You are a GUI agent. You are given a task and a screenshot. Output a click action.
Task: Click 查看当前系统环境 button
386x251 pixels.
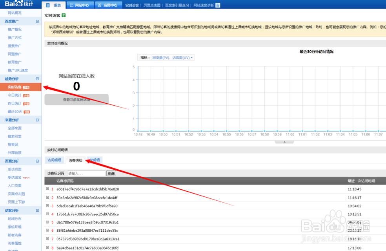(x=76, y=100)
